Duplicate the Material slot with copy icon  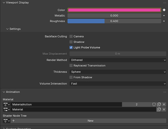[x=159, y=109]
